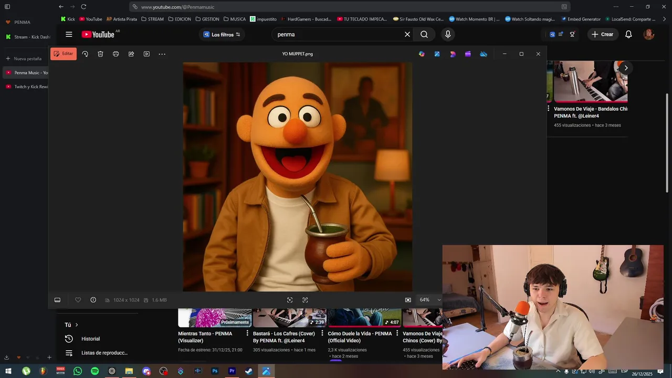Click the Editar button in Photos viewer
The width and height of the screenshot is (672, 378).
pyautogui.click(x=64, y=54)
